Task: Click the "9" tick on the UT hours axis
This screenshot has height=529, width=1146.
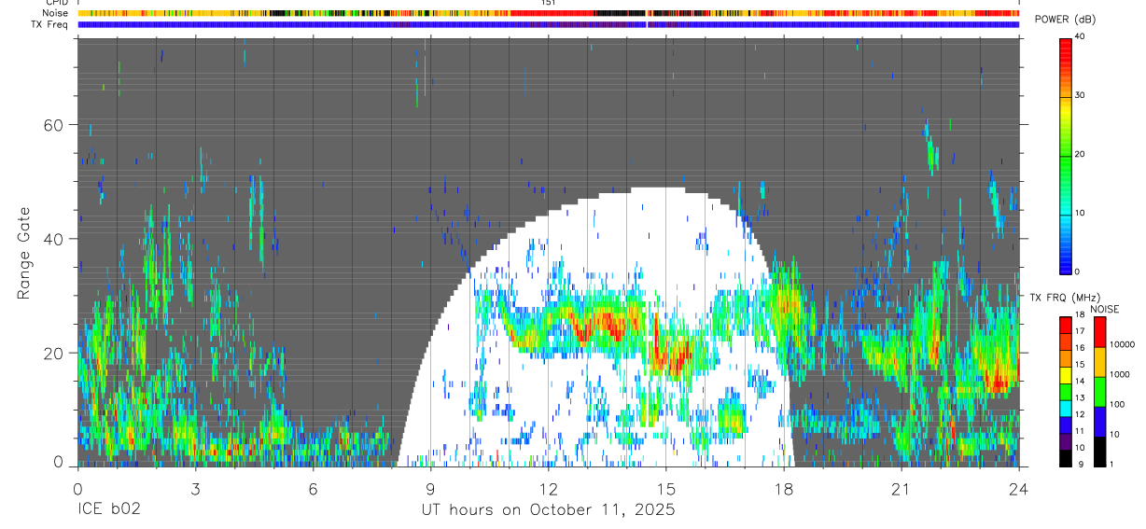Action: coord(430,487)
